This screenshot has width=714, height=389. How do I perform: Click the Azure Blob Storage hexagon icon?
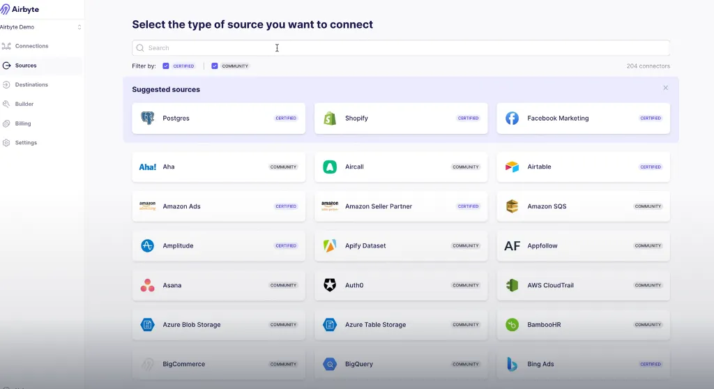click(148, 325)
